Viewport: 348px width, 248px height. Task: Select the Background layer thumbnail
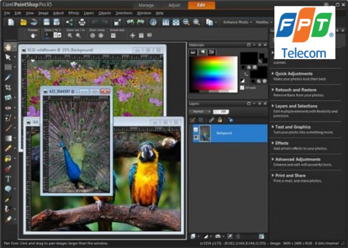[x=205, y=133]
